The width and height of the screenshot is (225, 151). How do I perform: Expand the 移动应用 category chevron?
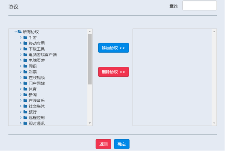pyautogui.click(x=21, y=43)
